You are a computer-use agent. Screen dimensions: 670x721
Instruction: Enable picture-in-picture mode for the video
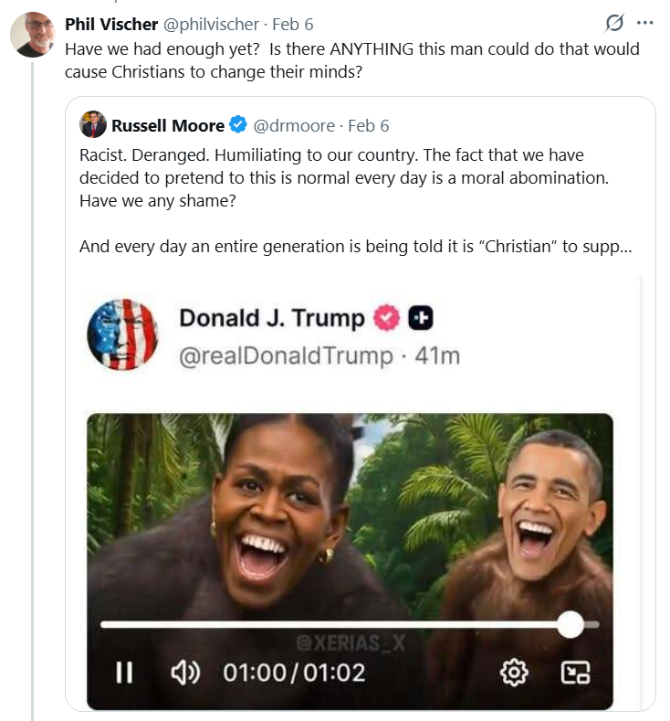(574, 673)
